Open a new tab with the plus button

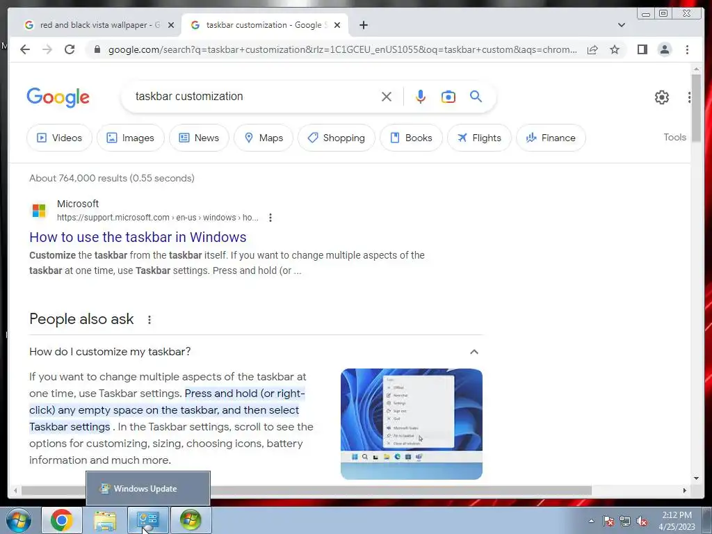(363, 25)
